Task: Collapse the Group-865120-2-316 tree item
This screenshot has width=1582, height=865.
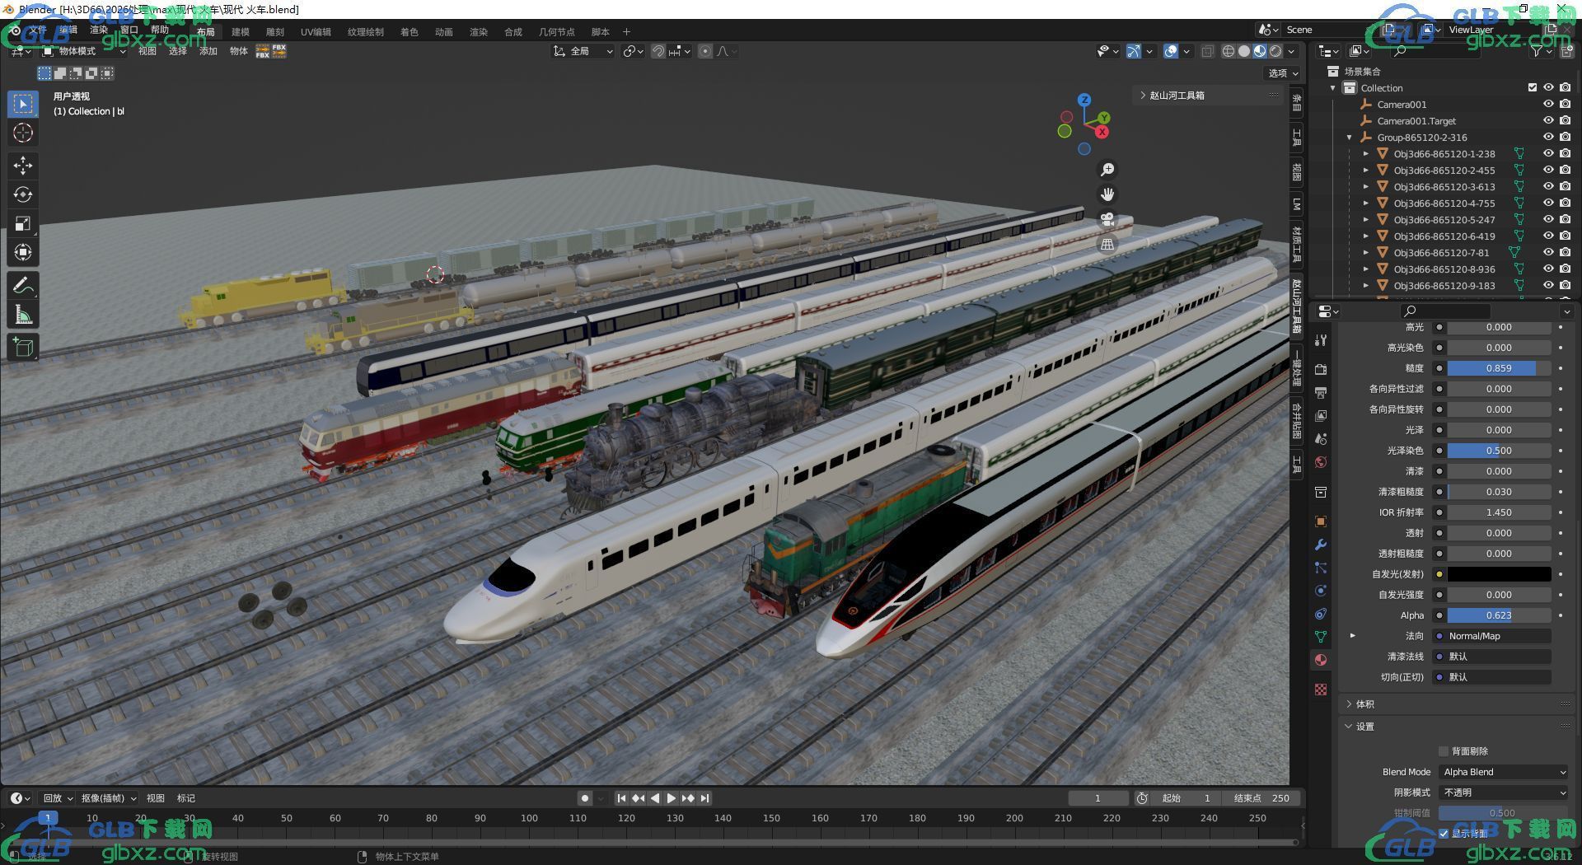Action: (1350, 138)
